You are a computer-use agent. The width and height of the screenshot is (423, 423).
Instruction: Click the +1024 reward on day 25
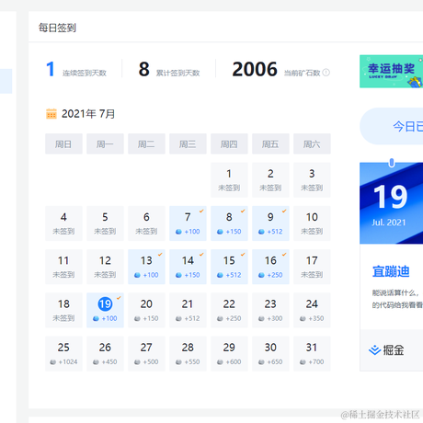68,362
